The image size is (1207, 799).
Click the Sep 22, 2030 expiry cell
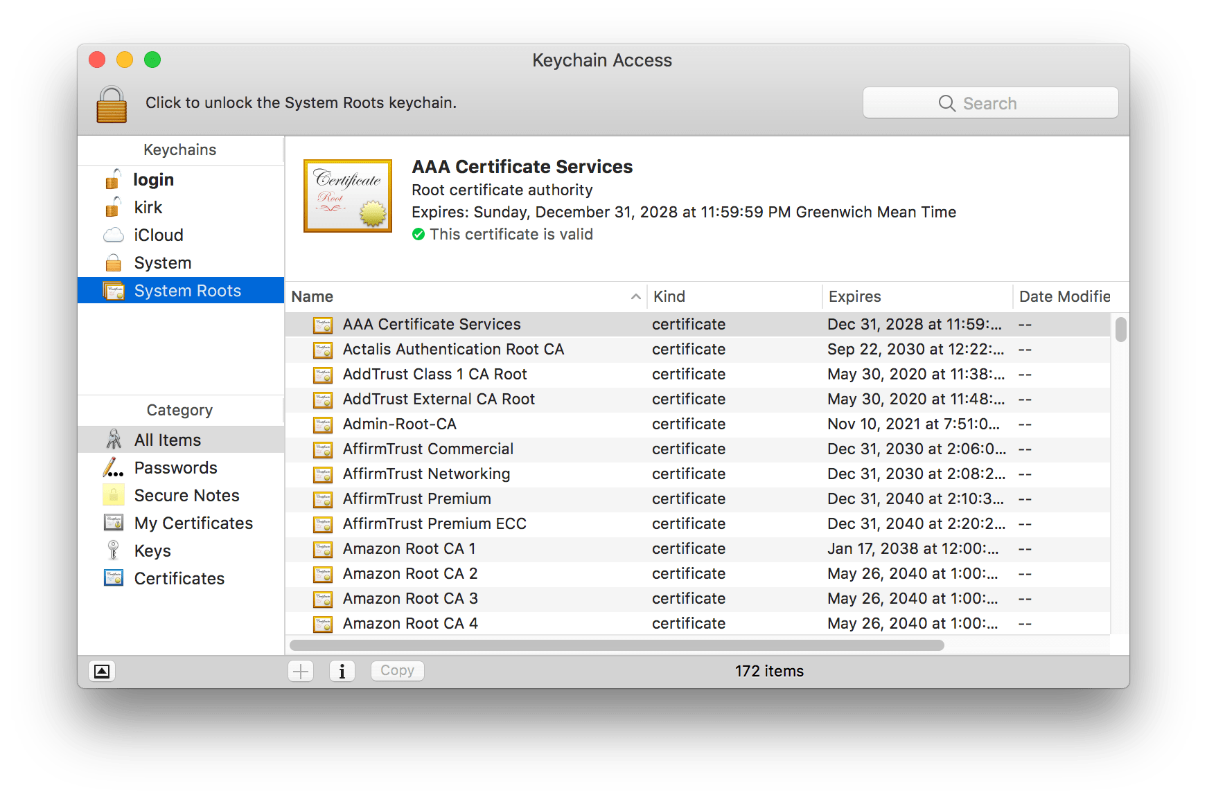point(915,350)
